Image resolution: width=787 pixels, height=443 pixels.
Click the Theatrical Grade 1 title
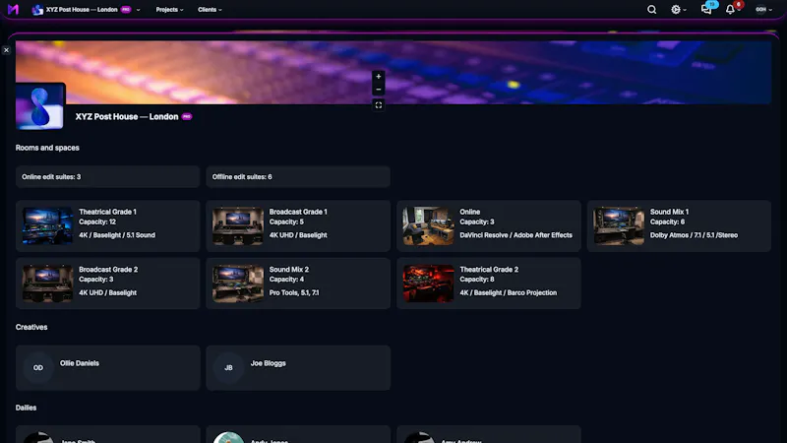pos(107,212)
